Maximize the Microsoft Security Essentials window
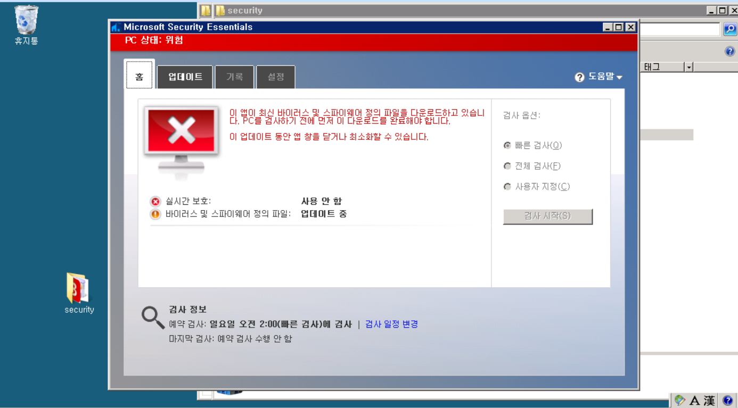The height and width of the screenshot is (408, 738). (x=619, y=27)
